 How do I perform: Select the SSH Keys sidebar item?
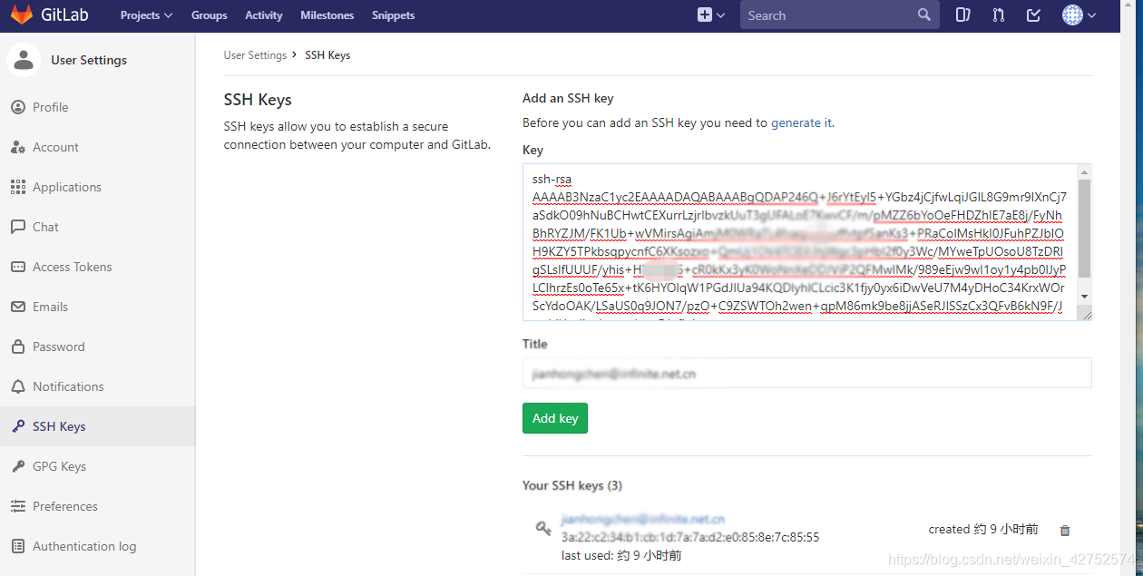tap(97, 426)
